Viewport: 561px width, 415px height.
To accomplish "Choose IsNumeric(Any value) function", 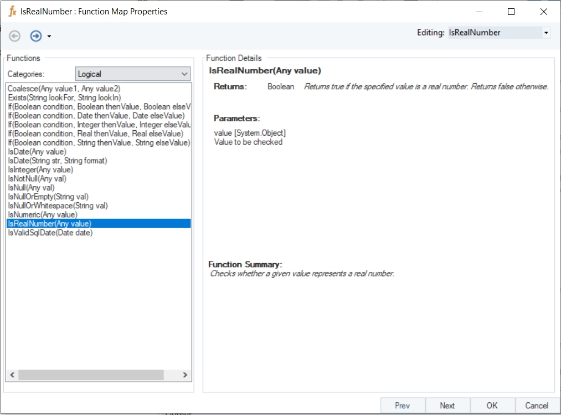I will click(x=43, y=214).
